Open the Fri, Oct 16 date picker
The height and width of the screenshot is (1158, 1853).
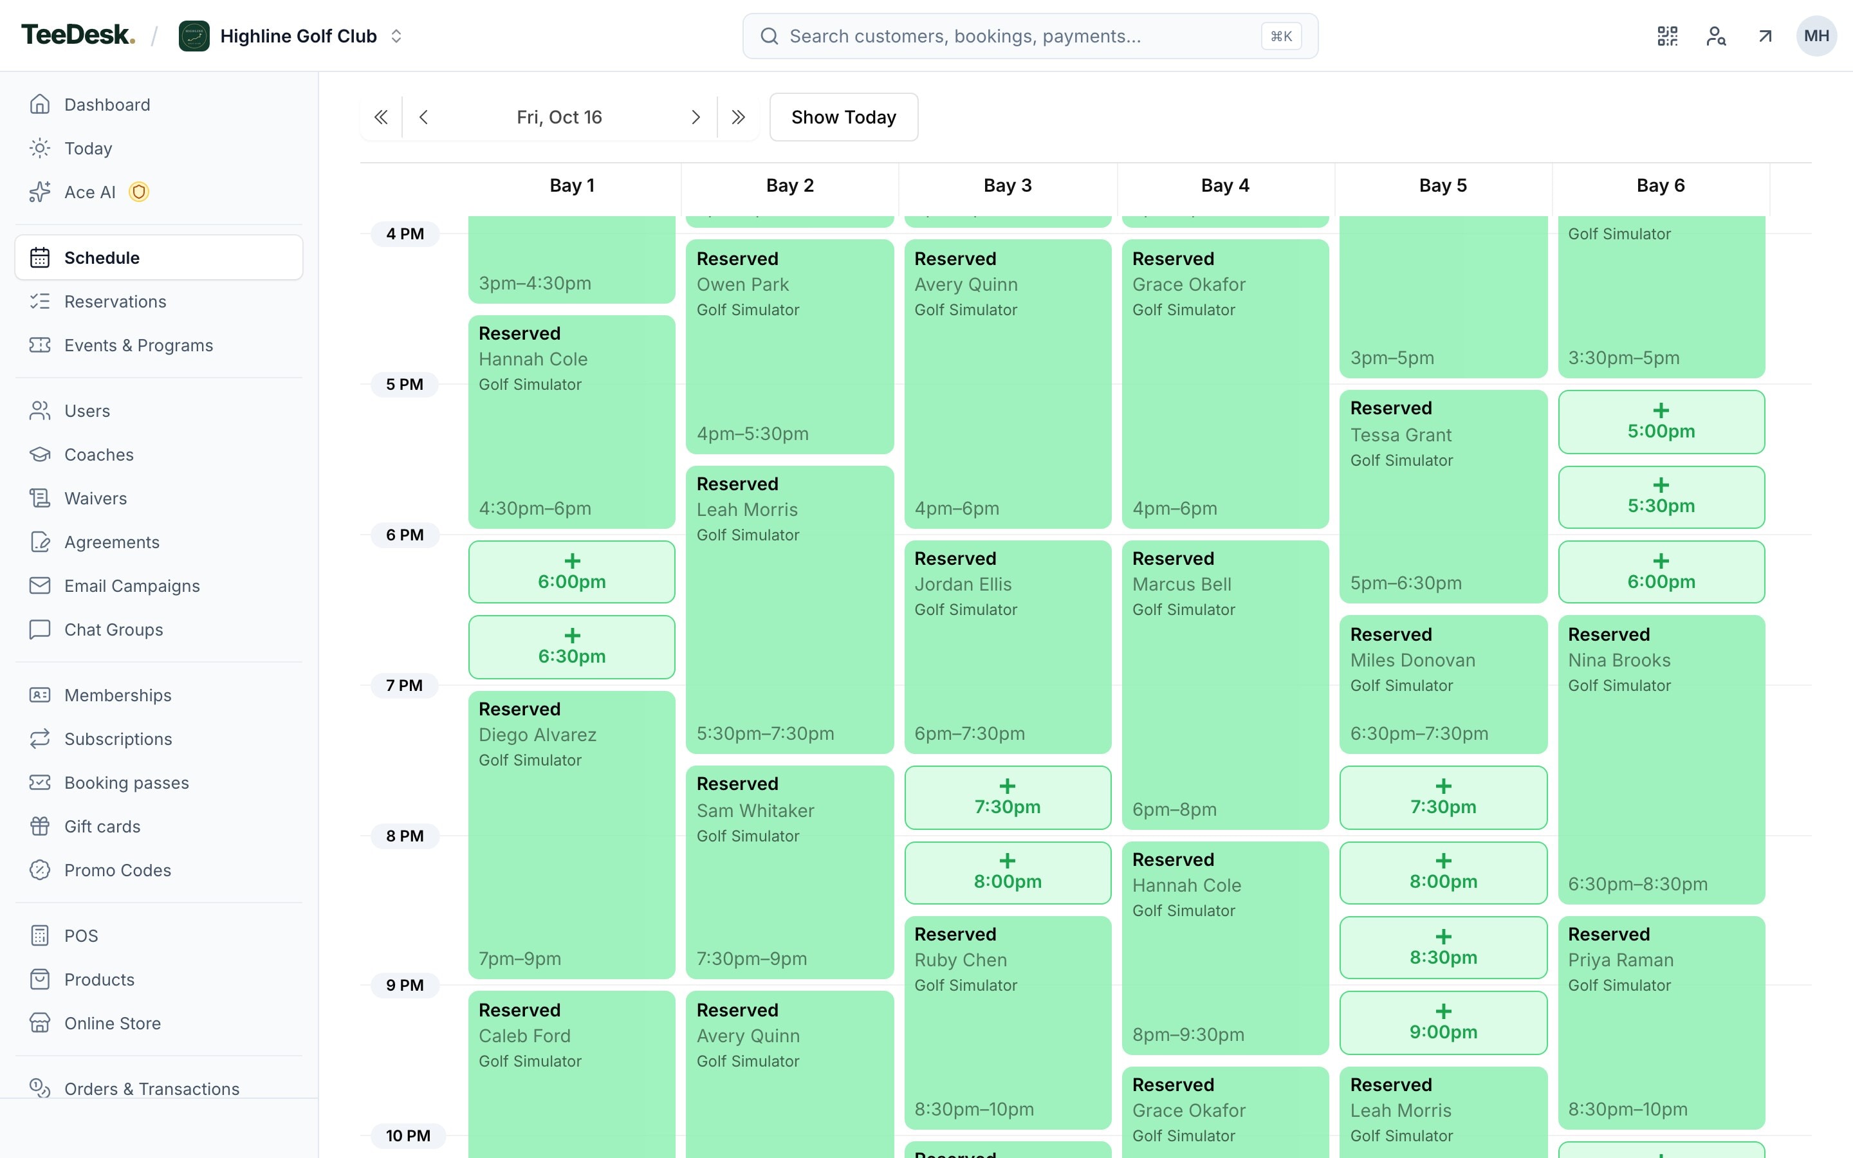pos(559,117)
